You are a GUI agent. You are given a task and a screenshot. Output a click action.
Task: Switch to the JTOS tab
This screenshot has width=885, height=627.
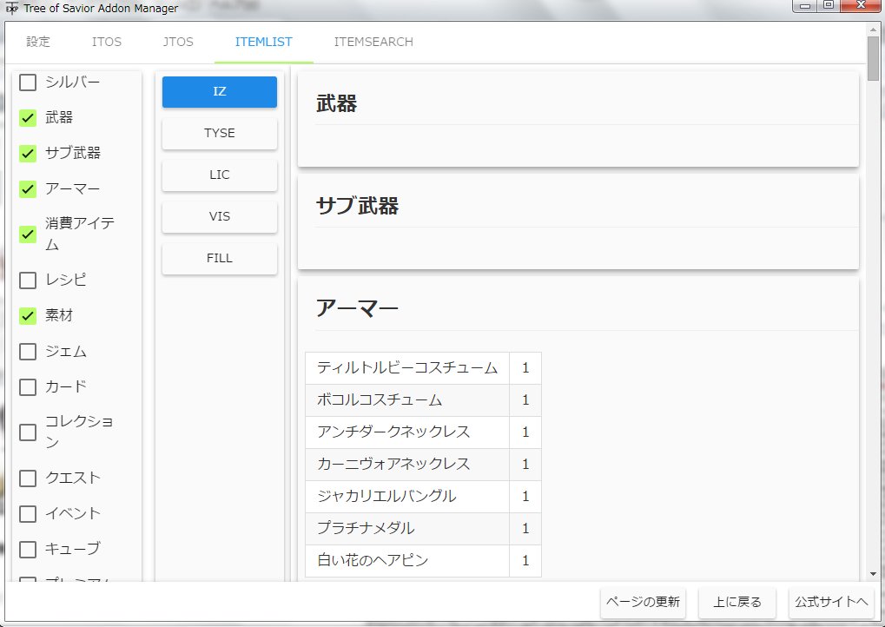(x=177, y=41)
